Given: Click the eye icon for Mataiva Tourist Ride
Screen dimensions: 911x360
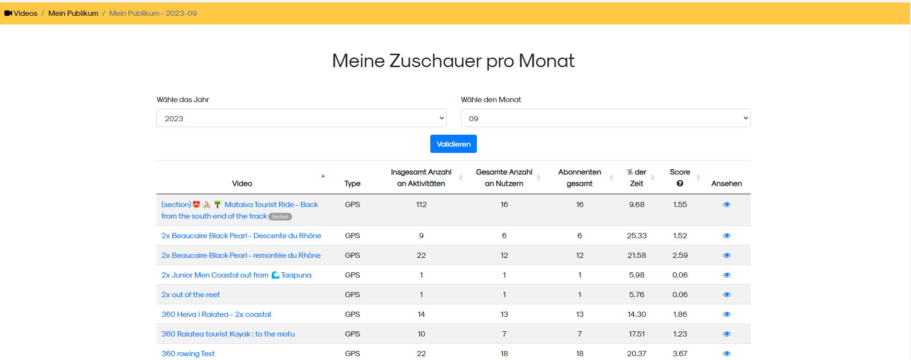Looking at the screenshot, I should pos(726,205).
